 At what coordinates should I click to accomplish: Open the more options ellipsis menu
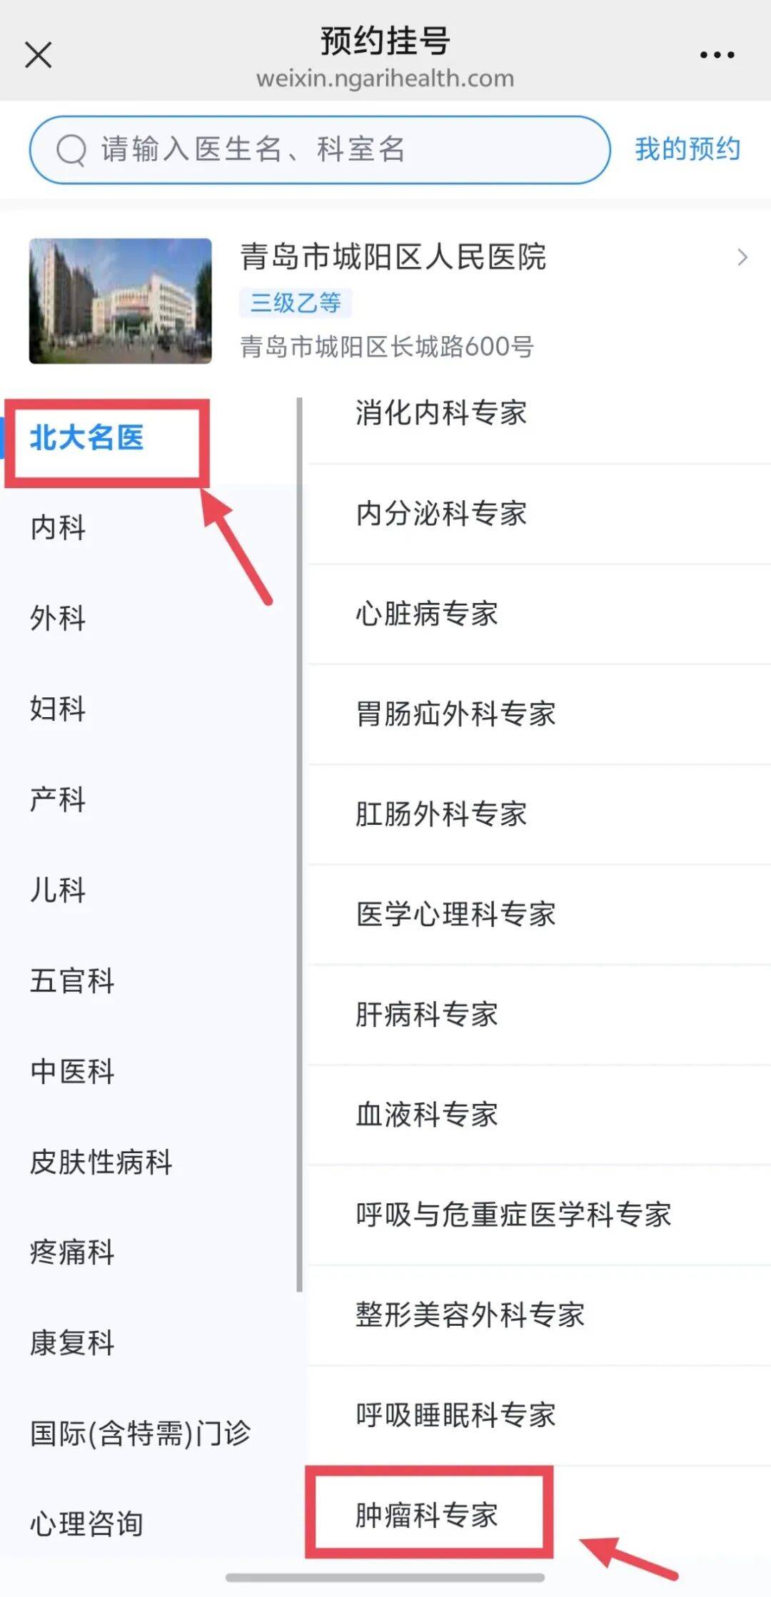coord(716,54)
